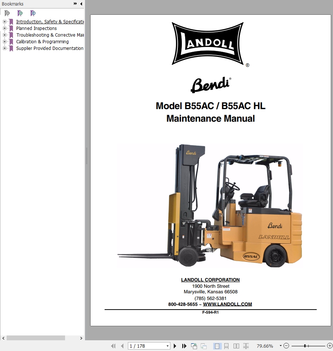Image resolution: width=333 pixels, height=351 pixels.
Task: Switch to continuous page scrolling mode
Action: click(227, 346)
